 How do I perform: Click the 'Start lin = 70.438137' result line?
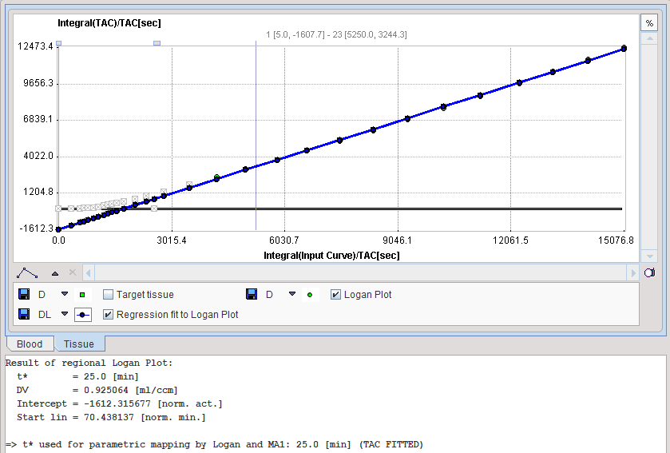click(111, 418)
